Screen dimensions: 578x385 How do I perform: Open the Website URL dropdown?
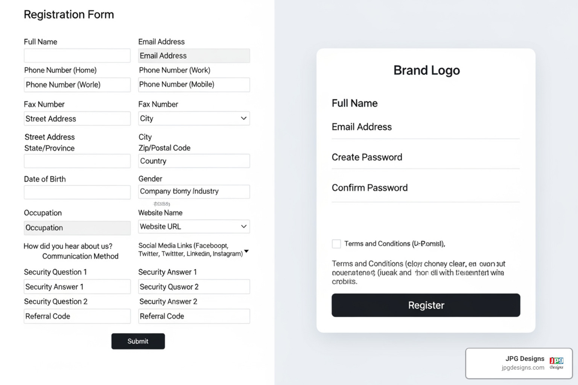[194, 226]
